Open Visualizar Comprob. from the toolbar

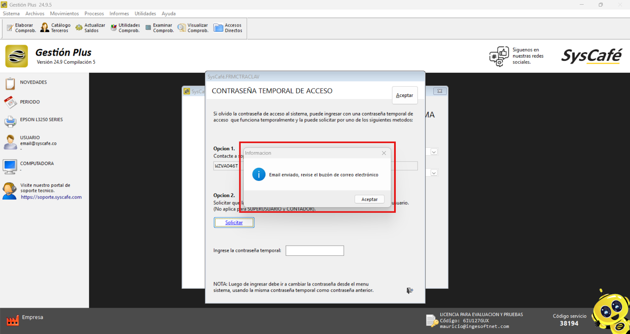click(x=182, y=28)
